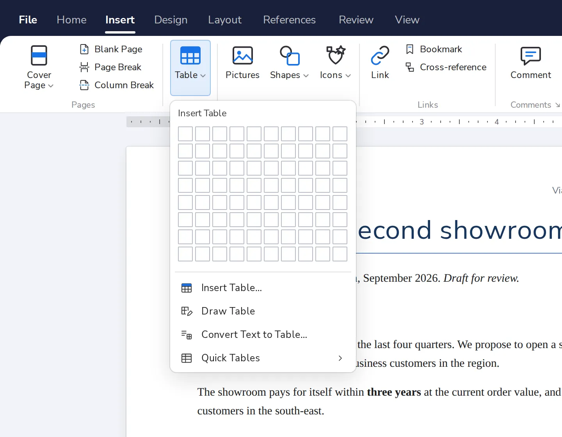Insert a Cross-reference
562x437 pixels.
coord(446,67)
